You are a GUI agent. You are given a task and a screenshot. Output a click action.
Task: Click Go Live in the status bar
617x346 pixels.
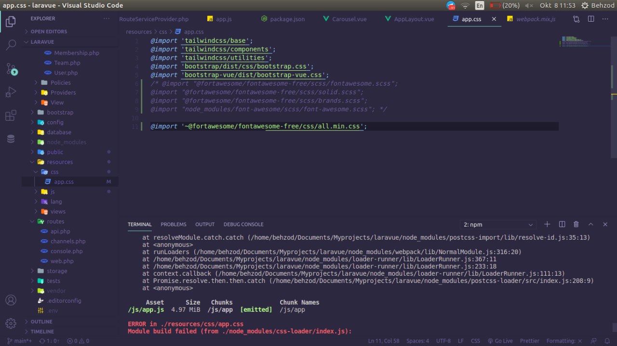point(500,341)
